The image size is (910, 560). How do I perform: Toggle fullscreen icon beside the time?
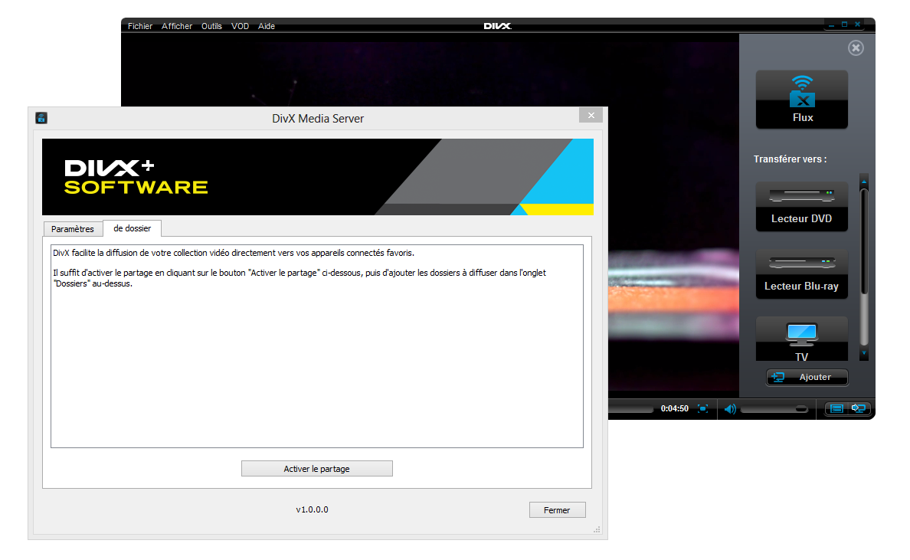pos(703,408)
